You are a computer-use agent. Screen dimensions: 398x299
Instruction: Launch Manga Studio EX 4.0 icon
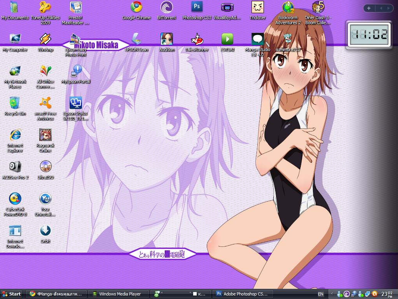tap(258, 45)
